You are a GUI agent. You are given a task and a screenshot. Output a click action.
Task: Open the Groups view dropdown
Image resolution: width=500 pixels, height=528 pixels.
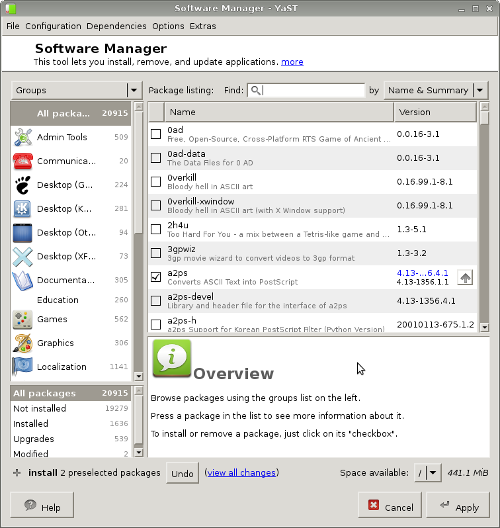click(x=77, y=90)
